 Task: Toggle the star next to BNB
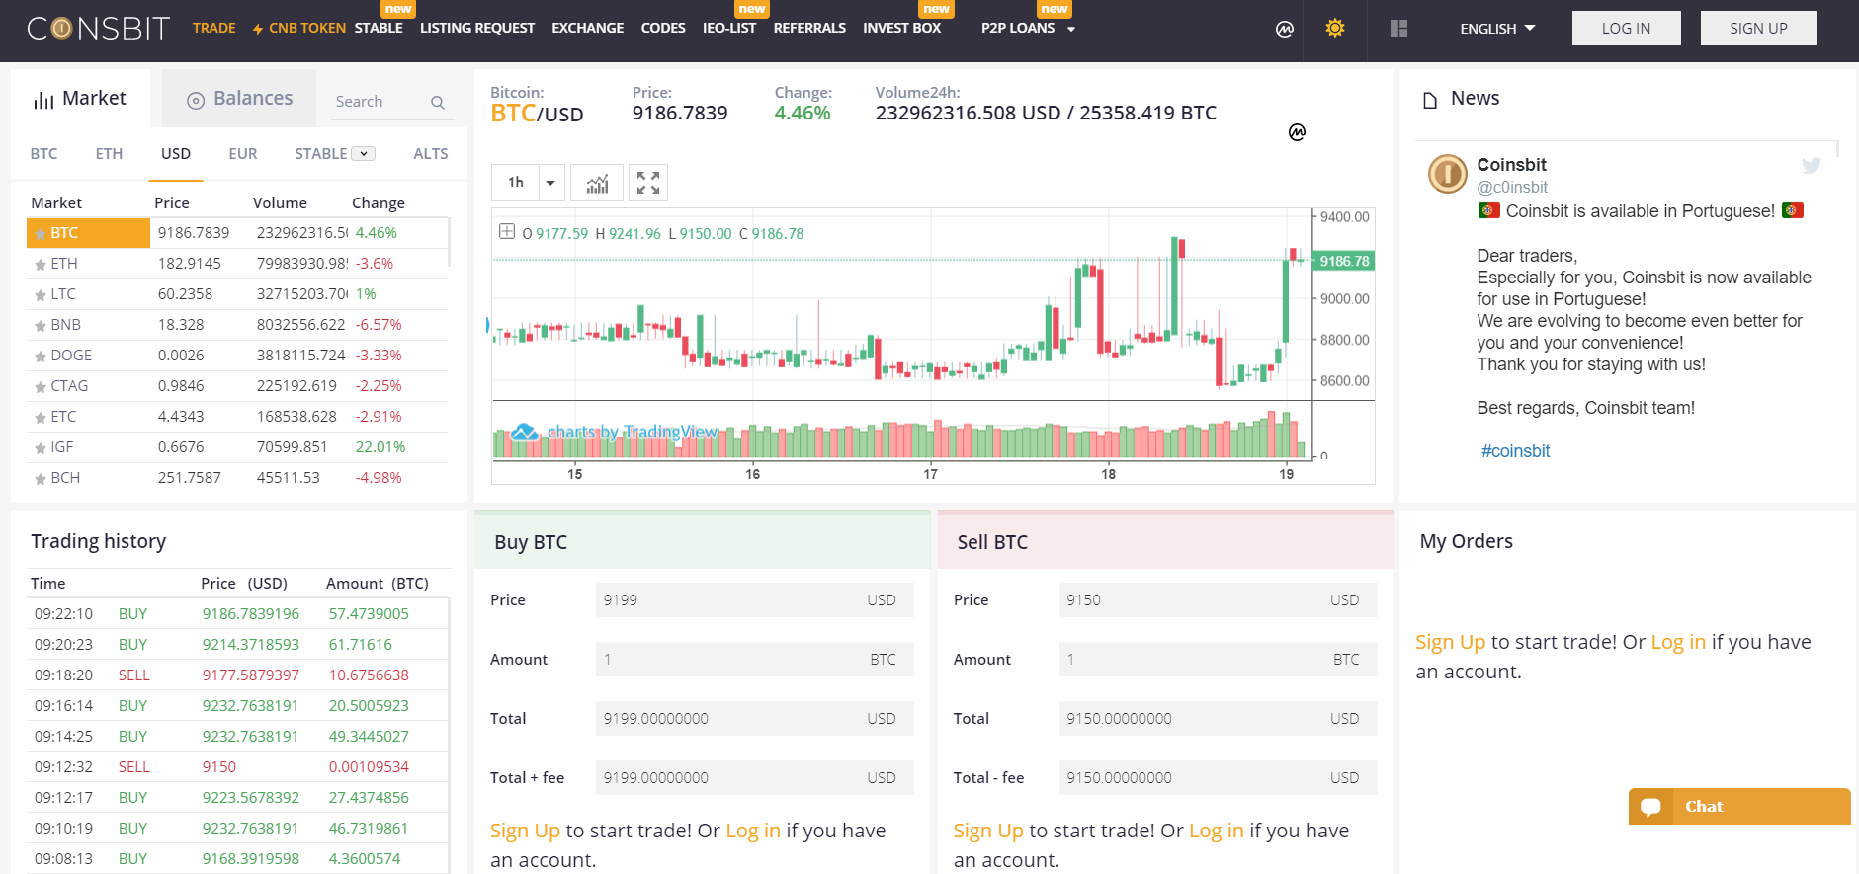41,326
